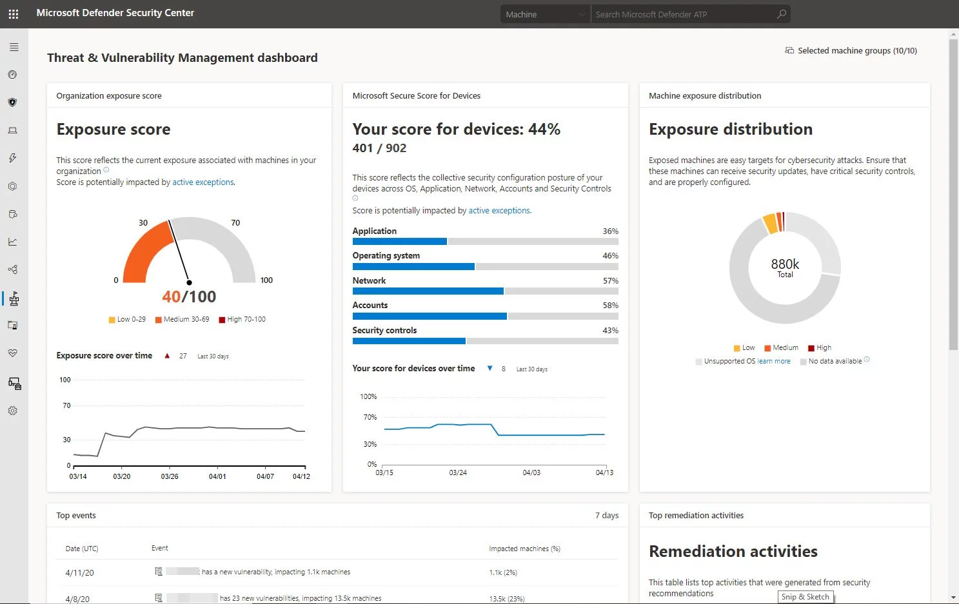
Task: Click 'has a new vulnerability' event text
Action: [x=276, y=572]
